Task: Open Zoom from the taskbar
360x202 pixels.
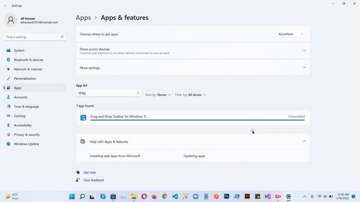Action: [196, 196]
